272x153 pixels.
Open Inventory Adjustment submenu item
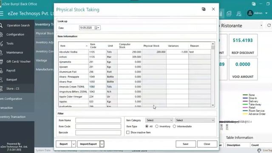coord(44,42)
